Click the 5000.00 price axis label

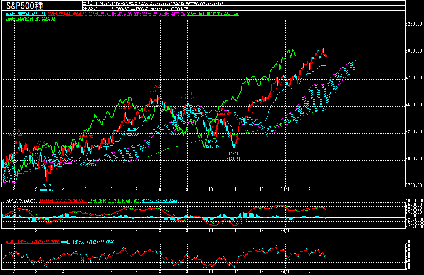tap(414, 51)
